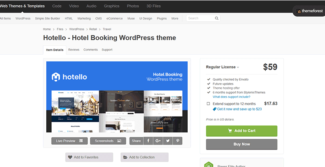Share on Twitter icon

pyautogui.click(x=168, y=141)
